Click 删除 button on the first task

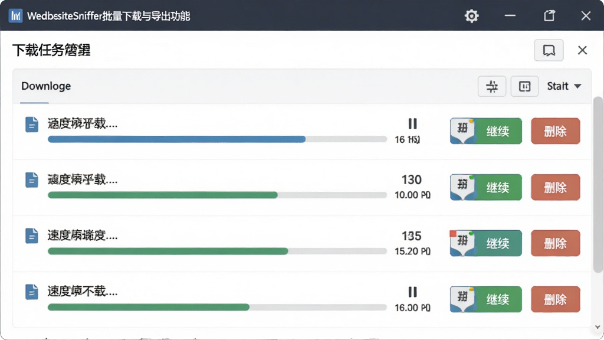[556, 131]
